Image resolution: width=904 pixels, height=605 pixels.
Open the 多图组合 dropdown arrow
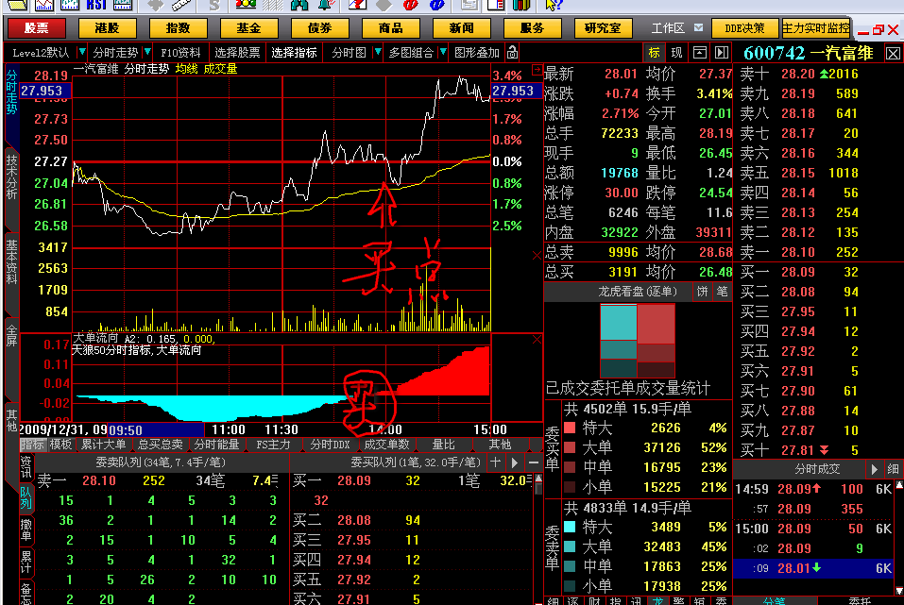coord(443,53)
